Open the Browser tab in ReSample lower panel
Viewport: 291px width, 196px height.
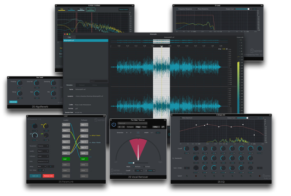pos(82,85)
